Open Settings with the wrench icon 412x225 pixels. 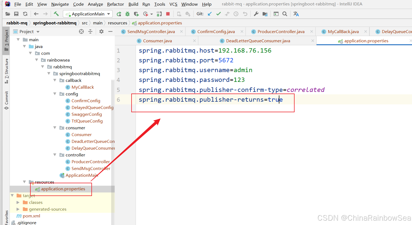pyautogui.click(x=256, y=14)
